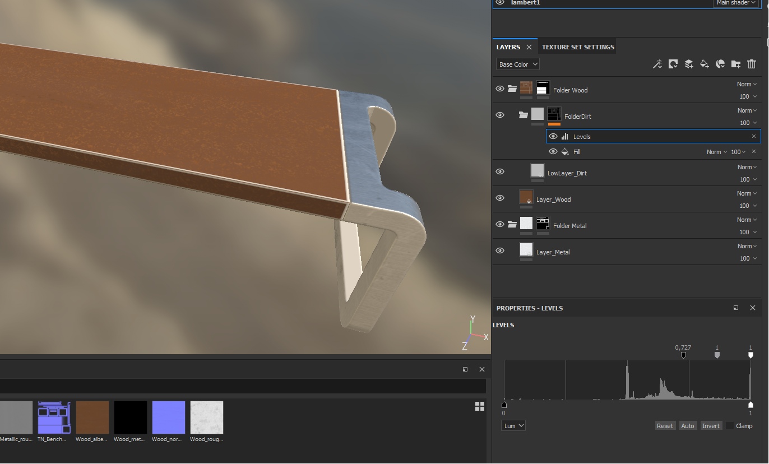Image resolution: width=769 pixels, height=464 pixels.
Task: Close the Properties - Levels panel
Action: [x=753, y=308]
